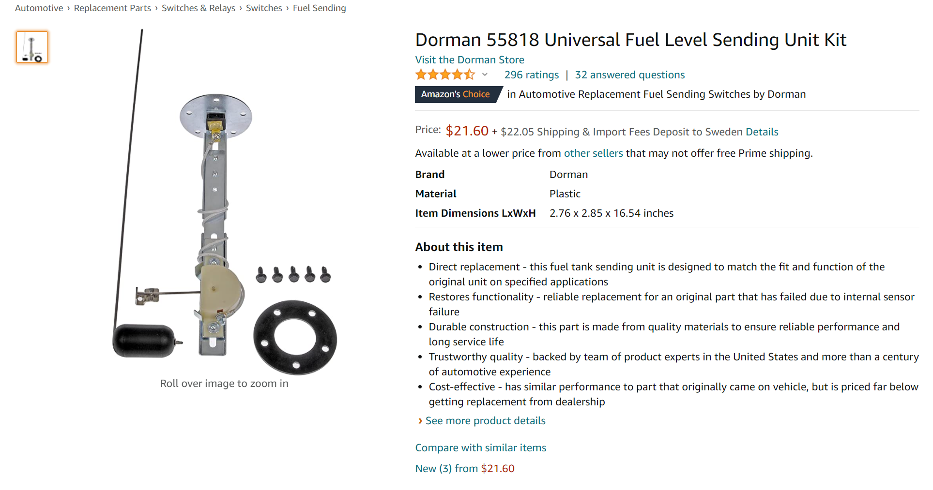Go to Replacement Parts category
Image resolution: width=933 pixels, height=490 pixels.
[112, 8]
